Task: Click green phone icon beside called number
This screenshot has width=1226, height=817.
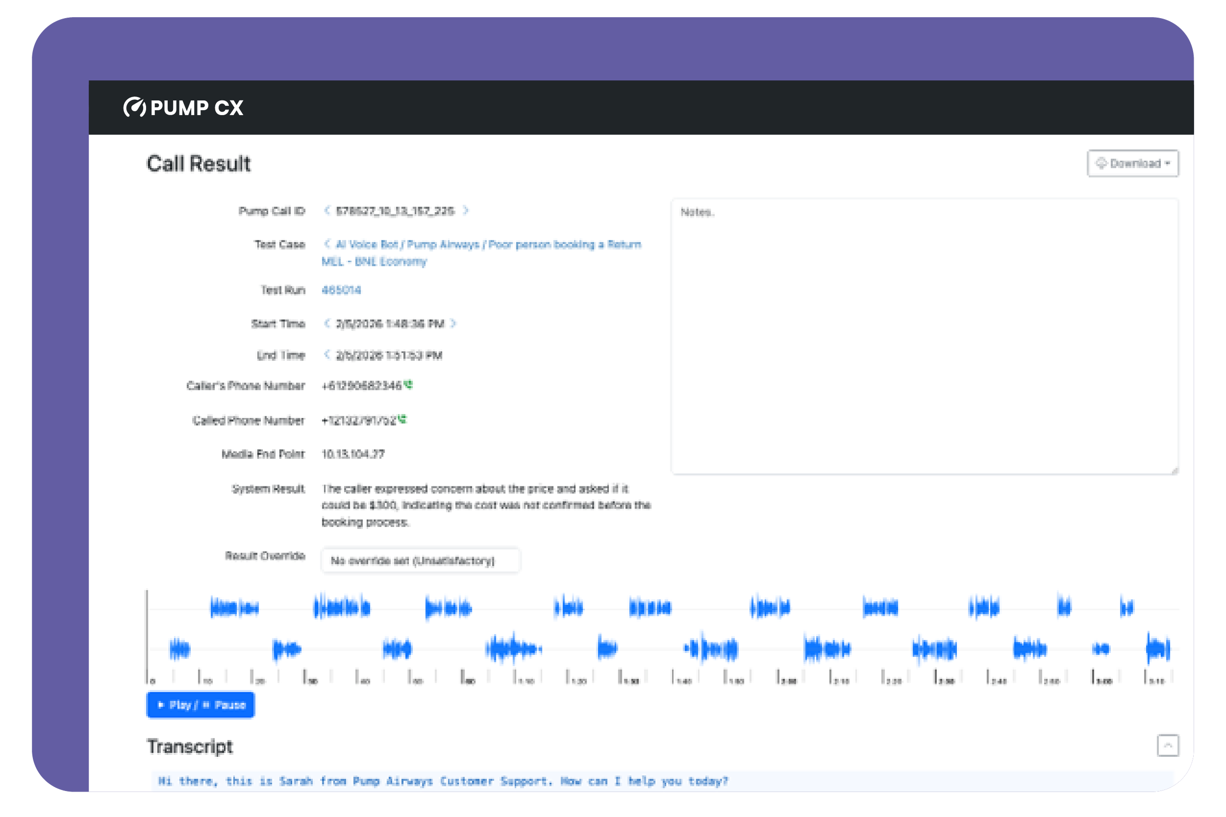Action: tap(402, 419)
